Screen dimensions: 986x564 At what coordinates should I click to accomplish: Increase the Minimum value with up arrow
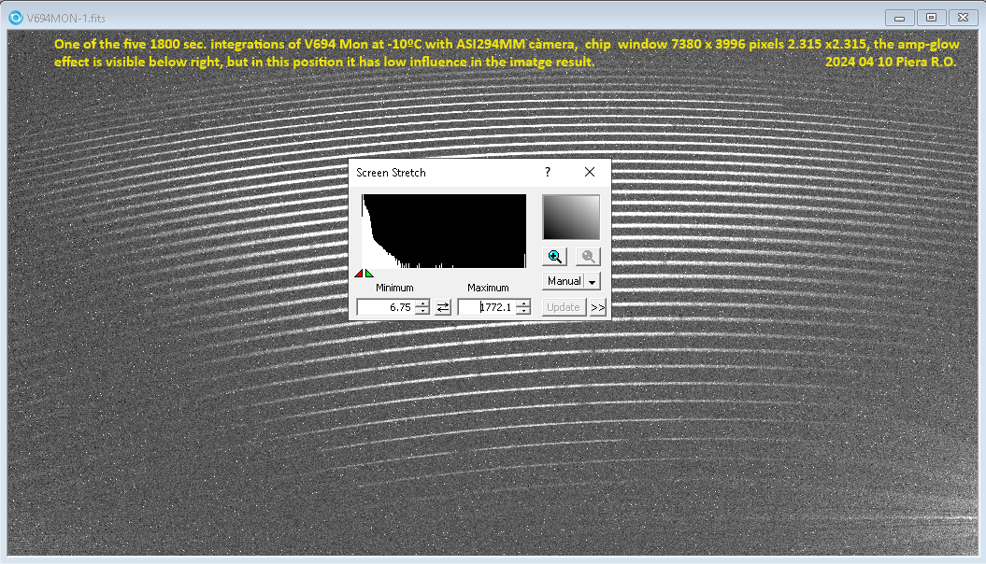(x=422, y=303)
